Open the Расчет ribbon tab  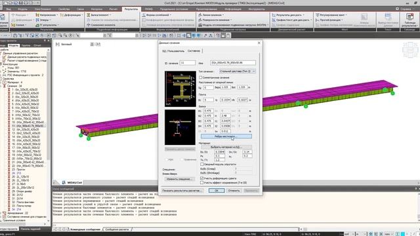coord(113,9)
